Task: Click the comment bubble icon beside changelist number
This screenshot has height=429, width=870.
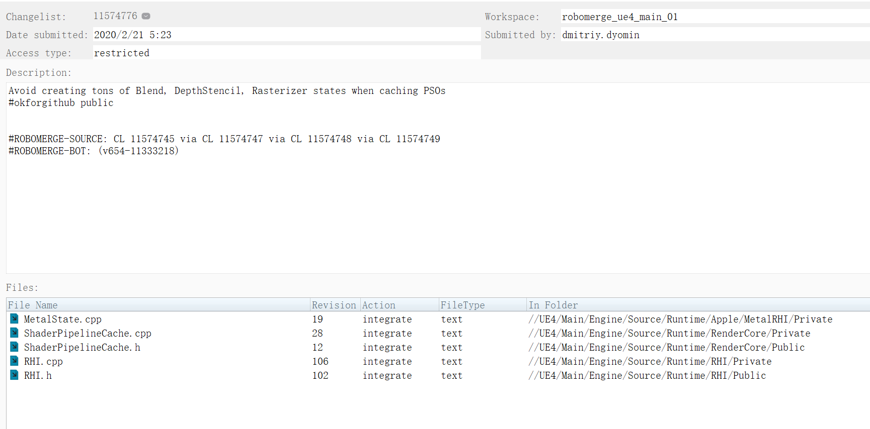Action: [146, 16]
